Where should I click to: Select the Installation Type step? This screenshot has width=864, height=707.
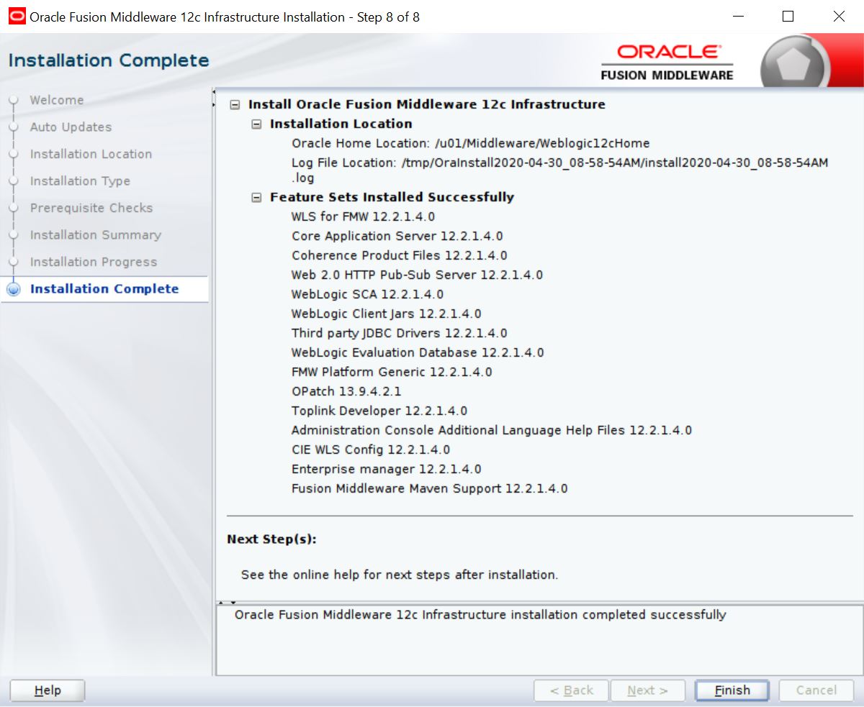click(80, 181)
